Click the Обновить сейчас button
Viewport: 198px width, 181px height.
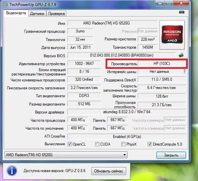click(x=109, y=171)
